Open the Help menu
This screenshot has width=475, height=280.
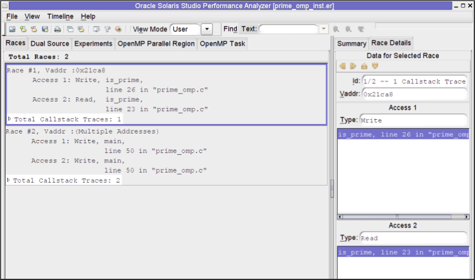coord(88,17)
